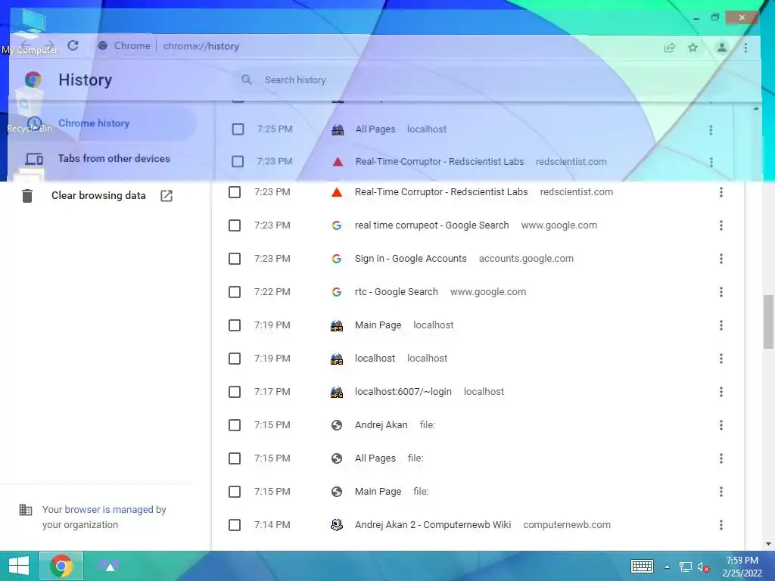Open more actions for Andrej Akan 2 Computernewb

[x=721, y=525]
